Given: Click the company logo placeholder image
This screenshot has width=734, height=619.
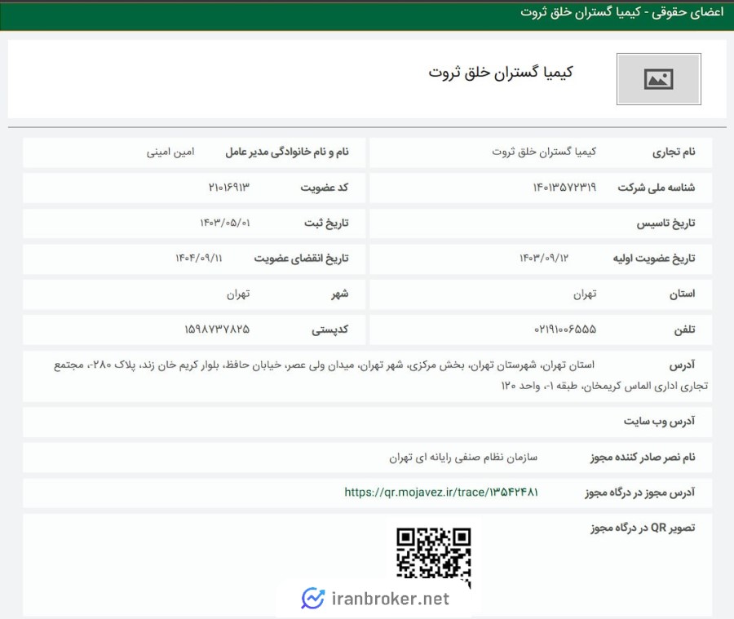Looking at the screenshot, I should (659, 79).
